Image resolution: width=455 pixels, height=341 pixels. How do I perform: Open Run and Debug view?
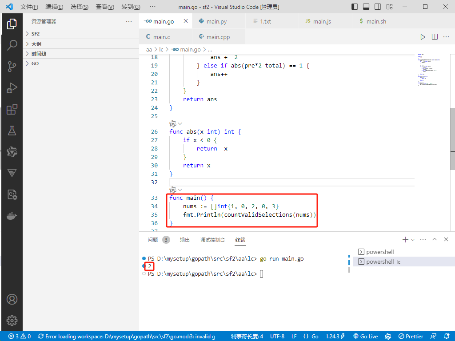point(12,88)
